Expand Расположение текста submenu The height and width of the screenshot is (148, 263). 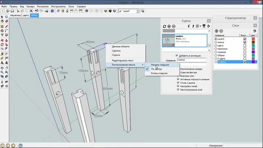pyautogui.click(x=126, y=65)
